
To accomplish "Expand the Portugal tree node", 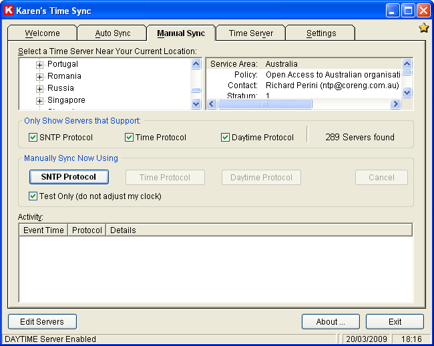I will coord(39,65).
